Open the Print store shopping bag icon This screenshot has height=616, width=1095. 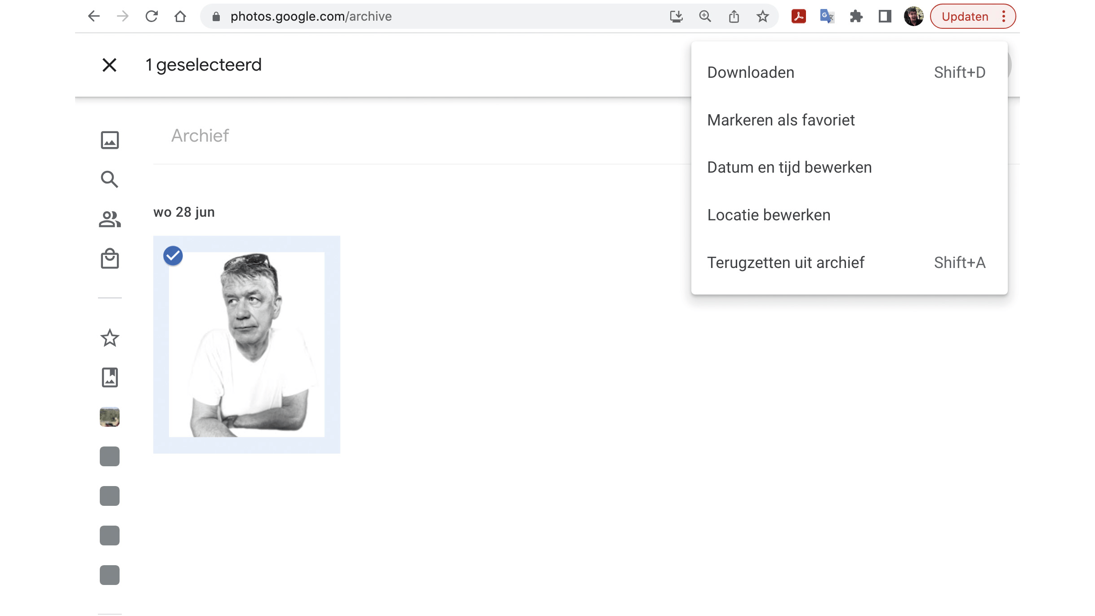(x=110, y=259)
